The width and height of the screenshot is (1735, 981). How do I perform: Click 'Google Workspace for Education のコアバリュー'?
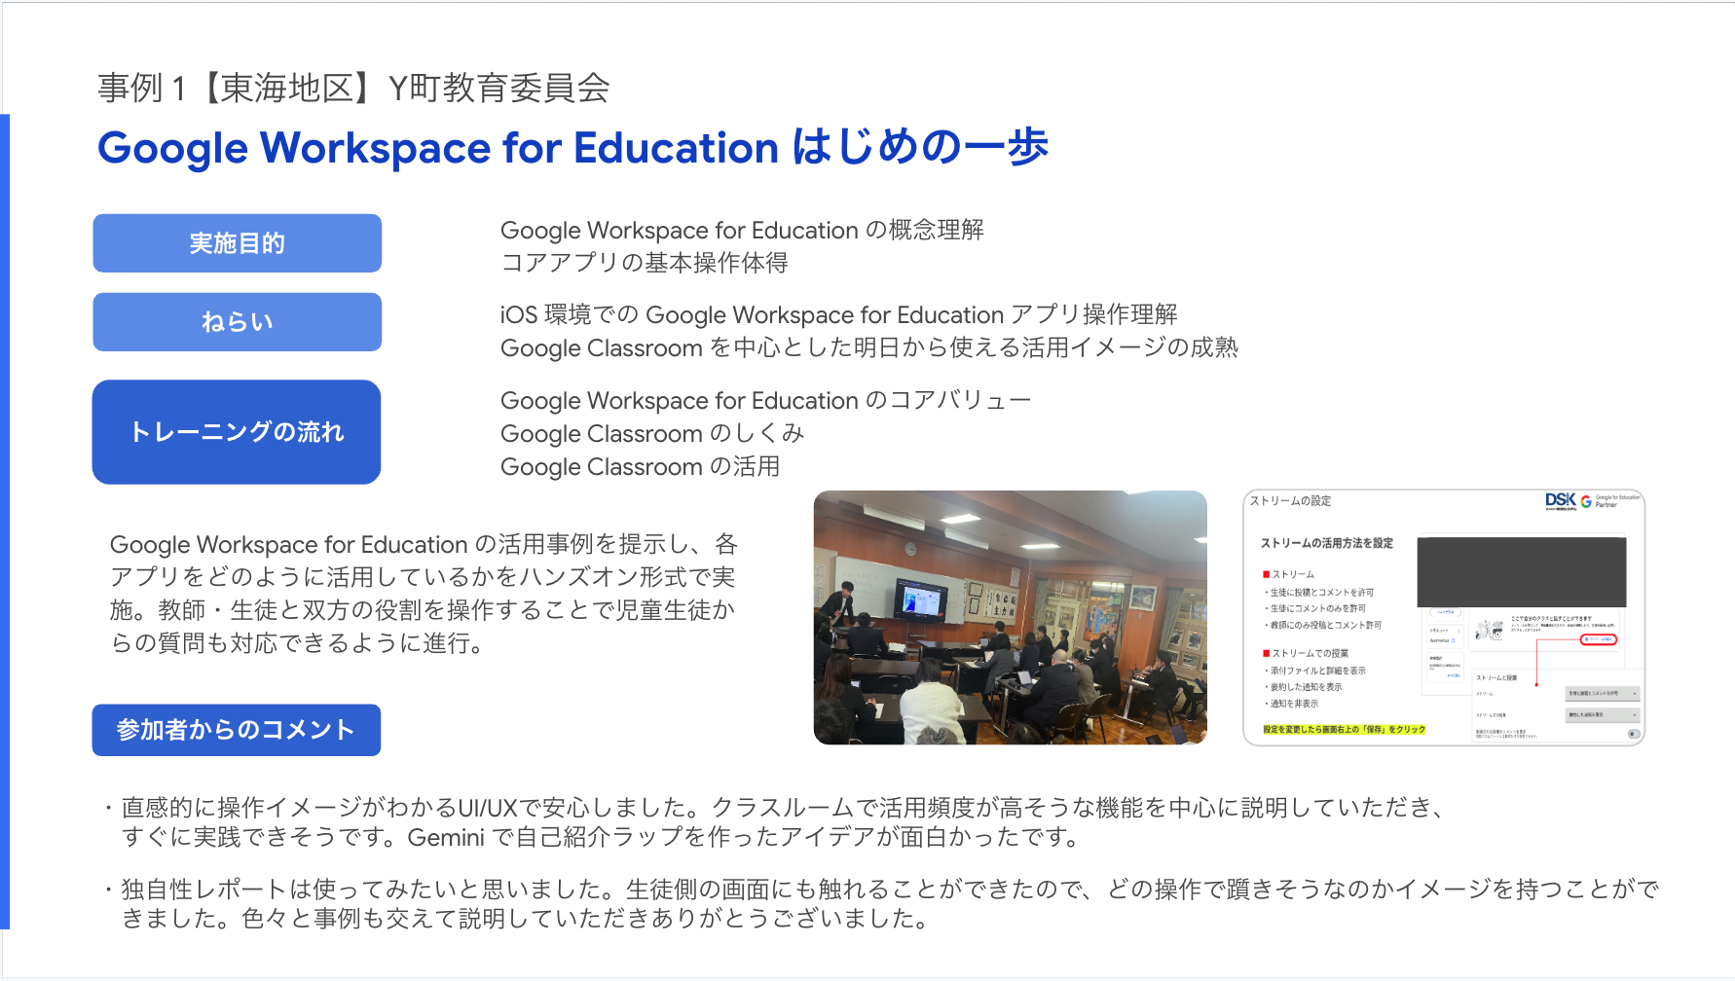tap(766, 400)
